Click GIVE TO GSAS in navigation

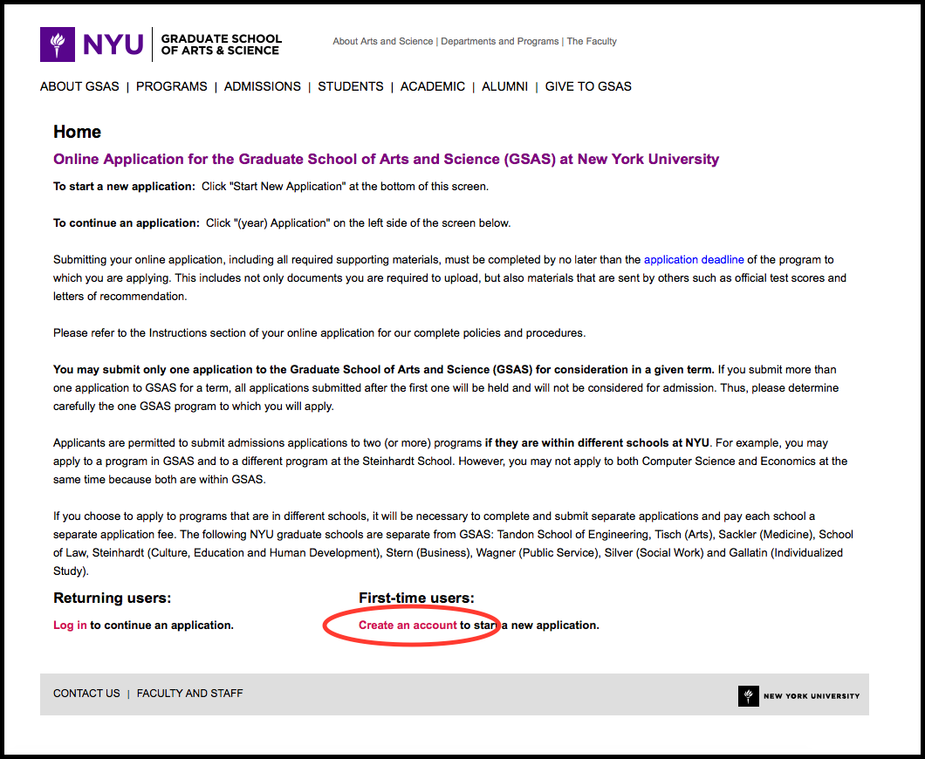click(x=588, y=86)
